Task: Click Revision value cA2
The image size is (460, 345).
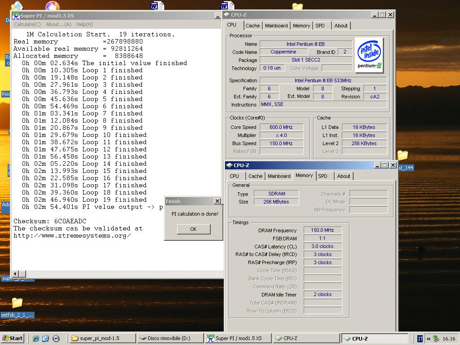Action: tap(375, 97)
